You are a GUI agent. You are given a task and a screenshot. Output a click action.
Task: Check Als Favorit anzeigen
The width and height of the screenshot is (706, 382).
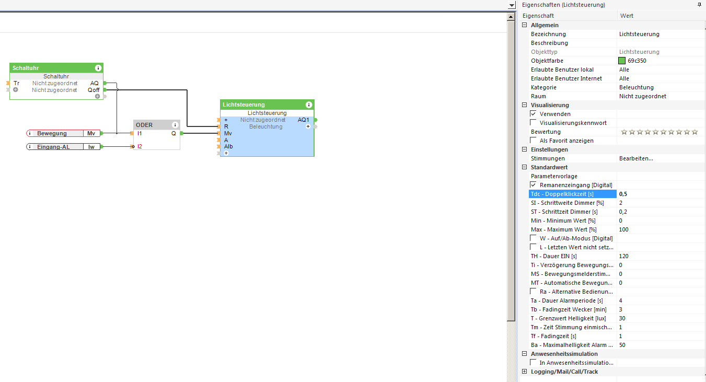(x=534, y=141)
